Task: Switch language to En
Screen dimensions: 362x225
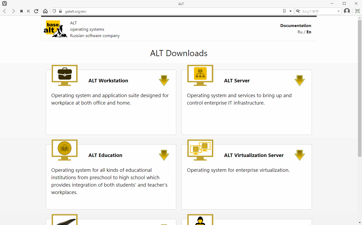Action: click(x=309, y=32)
